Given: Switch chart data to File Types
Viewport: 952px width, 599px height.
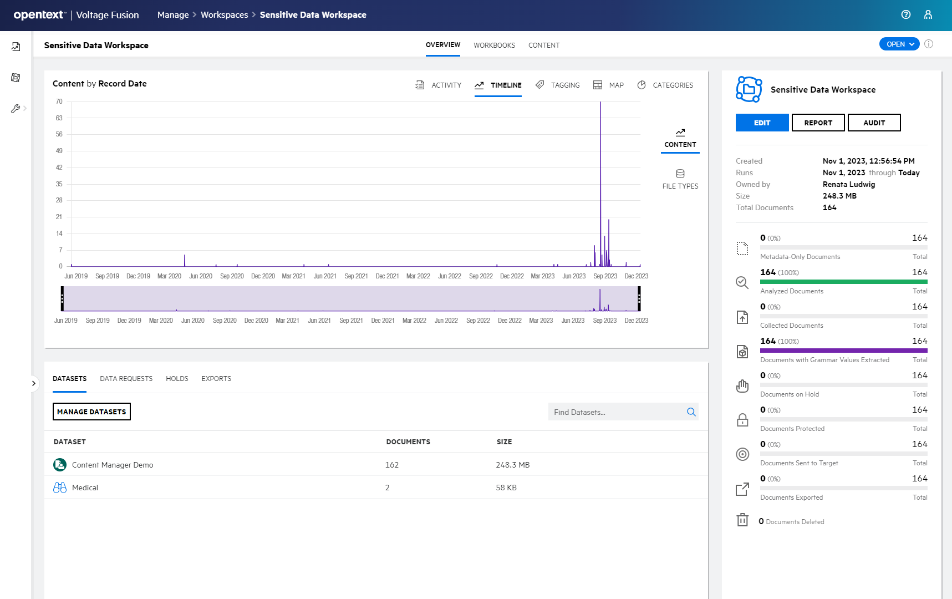Looking at the screenshot, I should coord(680,179).
